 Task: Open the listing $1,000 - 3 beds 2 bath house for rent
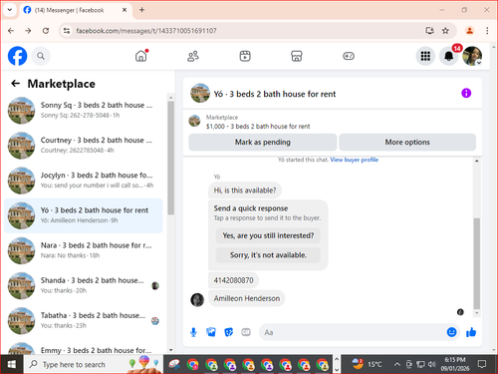258,127
